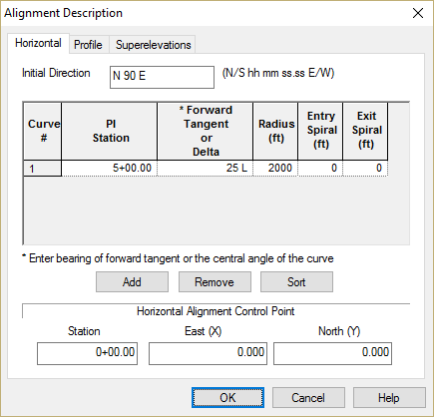
Task: Click the East (X) coordinate field
Action: tap(208, 353)
